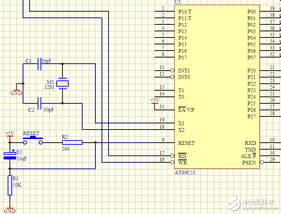Screen dimensions: 281x214
Task: Select pin number 9 for RESET
Action: pyautogui.click(x=163, y=140)
